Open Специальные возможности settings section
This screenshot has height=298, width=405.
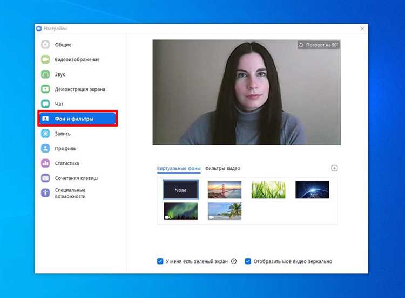pos(70,193)
